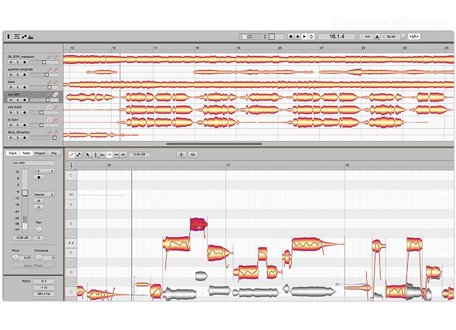Click the transport Play button
The image size is (456, 330).
pos(304,36)
